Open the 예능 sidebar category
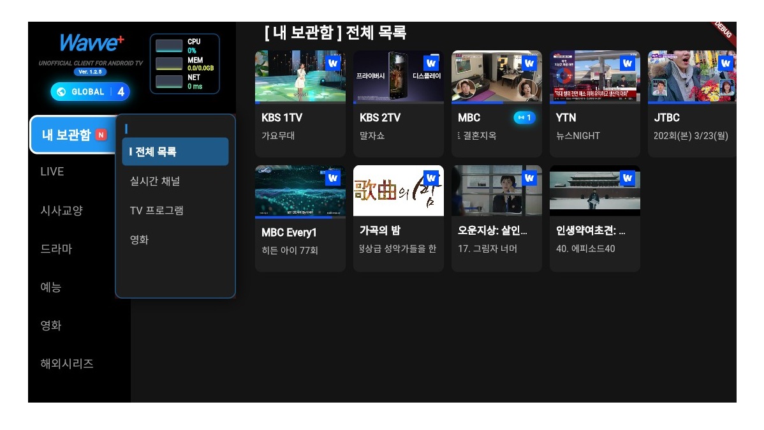This screenshot has height=430, width=764. click(50, 287)
